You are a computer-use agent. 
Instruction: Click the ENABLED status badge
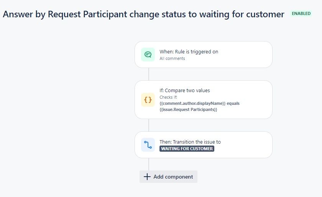click(301, 13)
